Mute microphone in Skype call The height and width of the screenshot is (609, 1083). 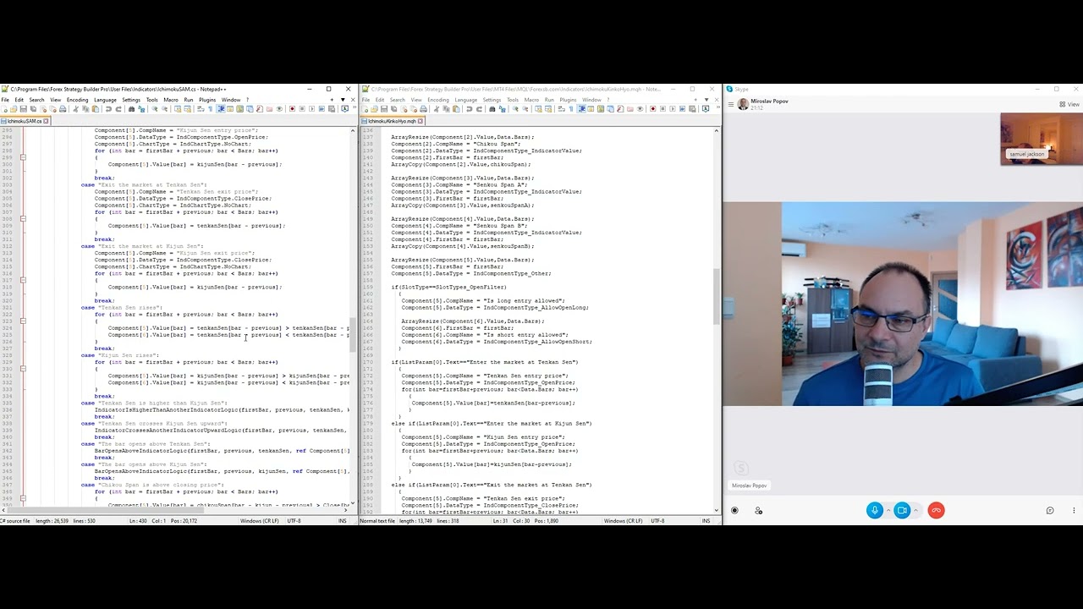[x=875, y=510]
